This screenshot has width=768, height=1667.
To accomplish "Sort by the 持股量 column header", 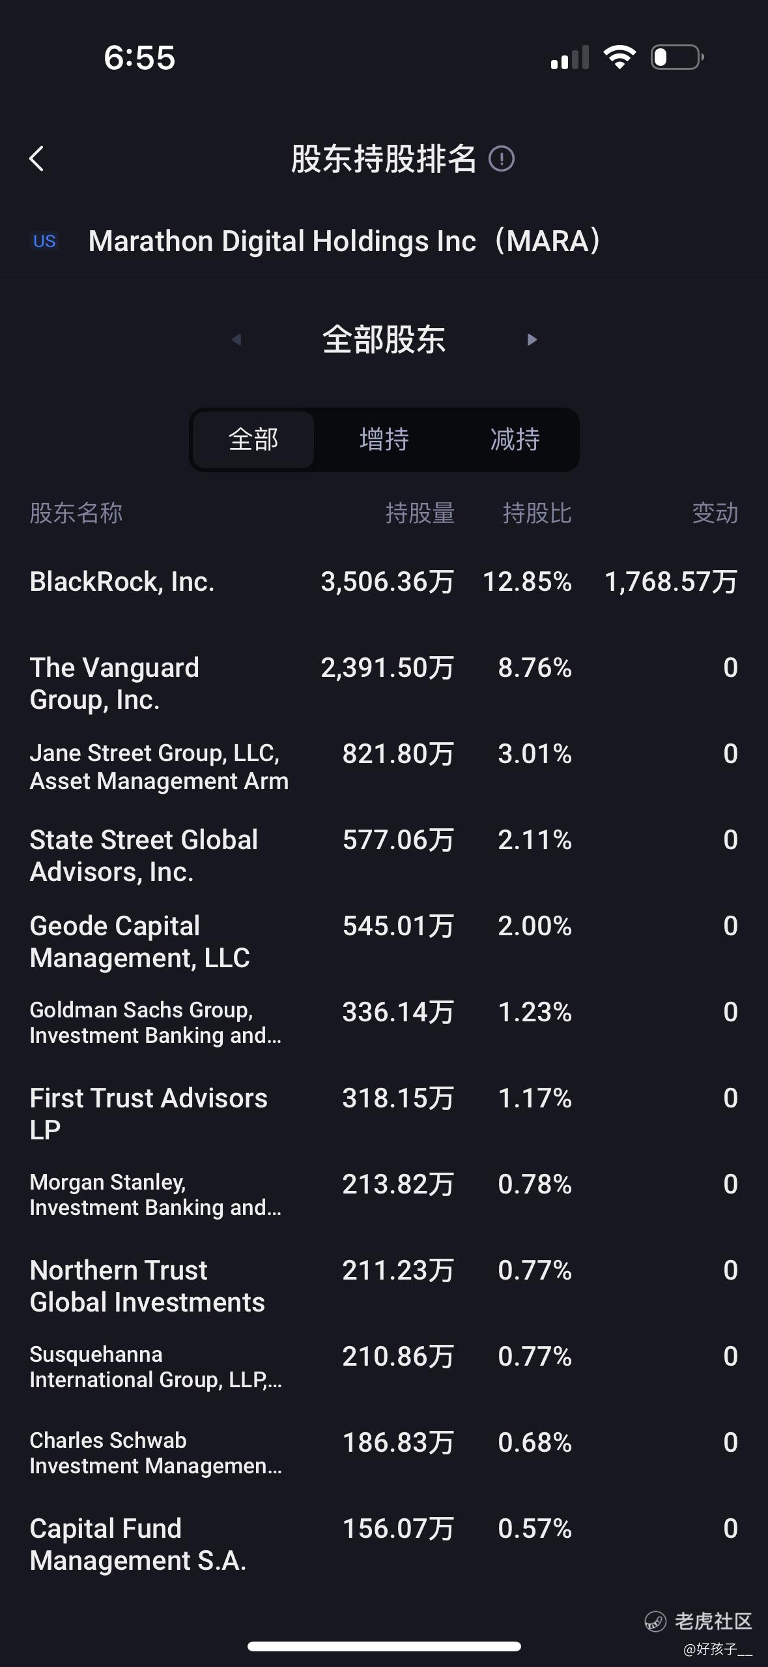I will click(x=420, y=513).
